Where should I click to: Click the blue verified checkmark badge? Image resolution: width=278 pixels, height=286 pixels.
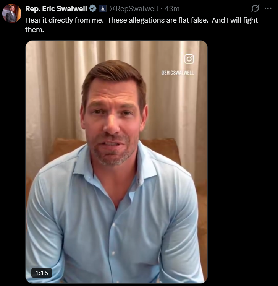93,8
